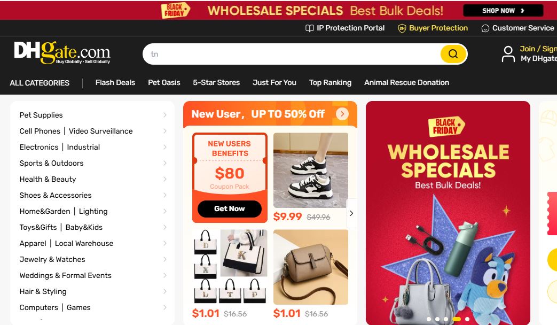557x325 pixels.
Task: Click the next arrow on product carousel
Action: (351, 213)
